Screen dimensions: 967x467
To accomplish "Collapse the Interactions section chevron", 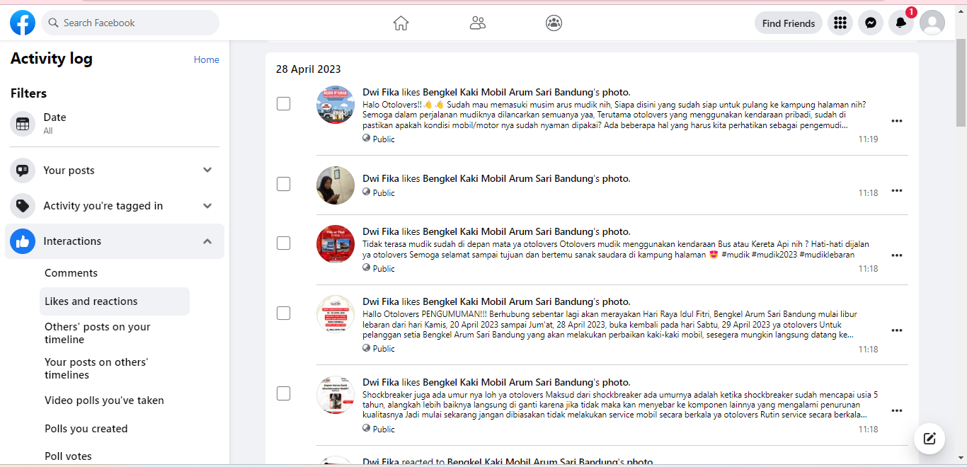I will click(x=207, y=241).
